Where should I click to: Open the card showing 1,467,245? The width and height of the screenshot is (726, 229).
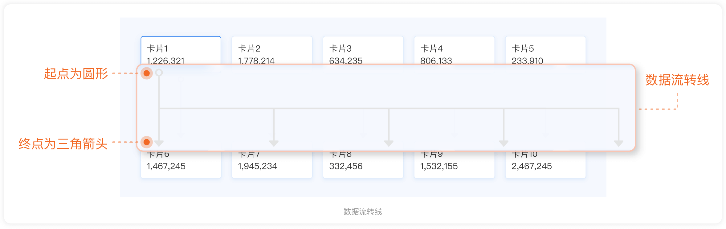click(x=181, y=165)
